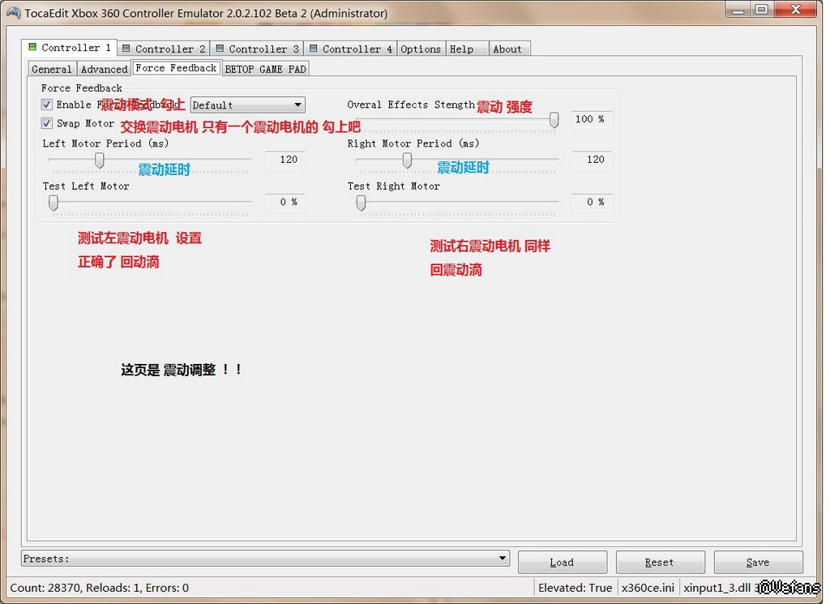Select the Force Feedback sub-tab

click(x=176, y=68)
